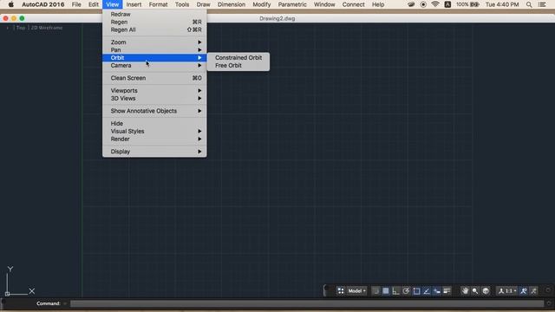The width and height of the screenshot is (555, 312).
Task: Expand the Render submenu
Action: 154,139
